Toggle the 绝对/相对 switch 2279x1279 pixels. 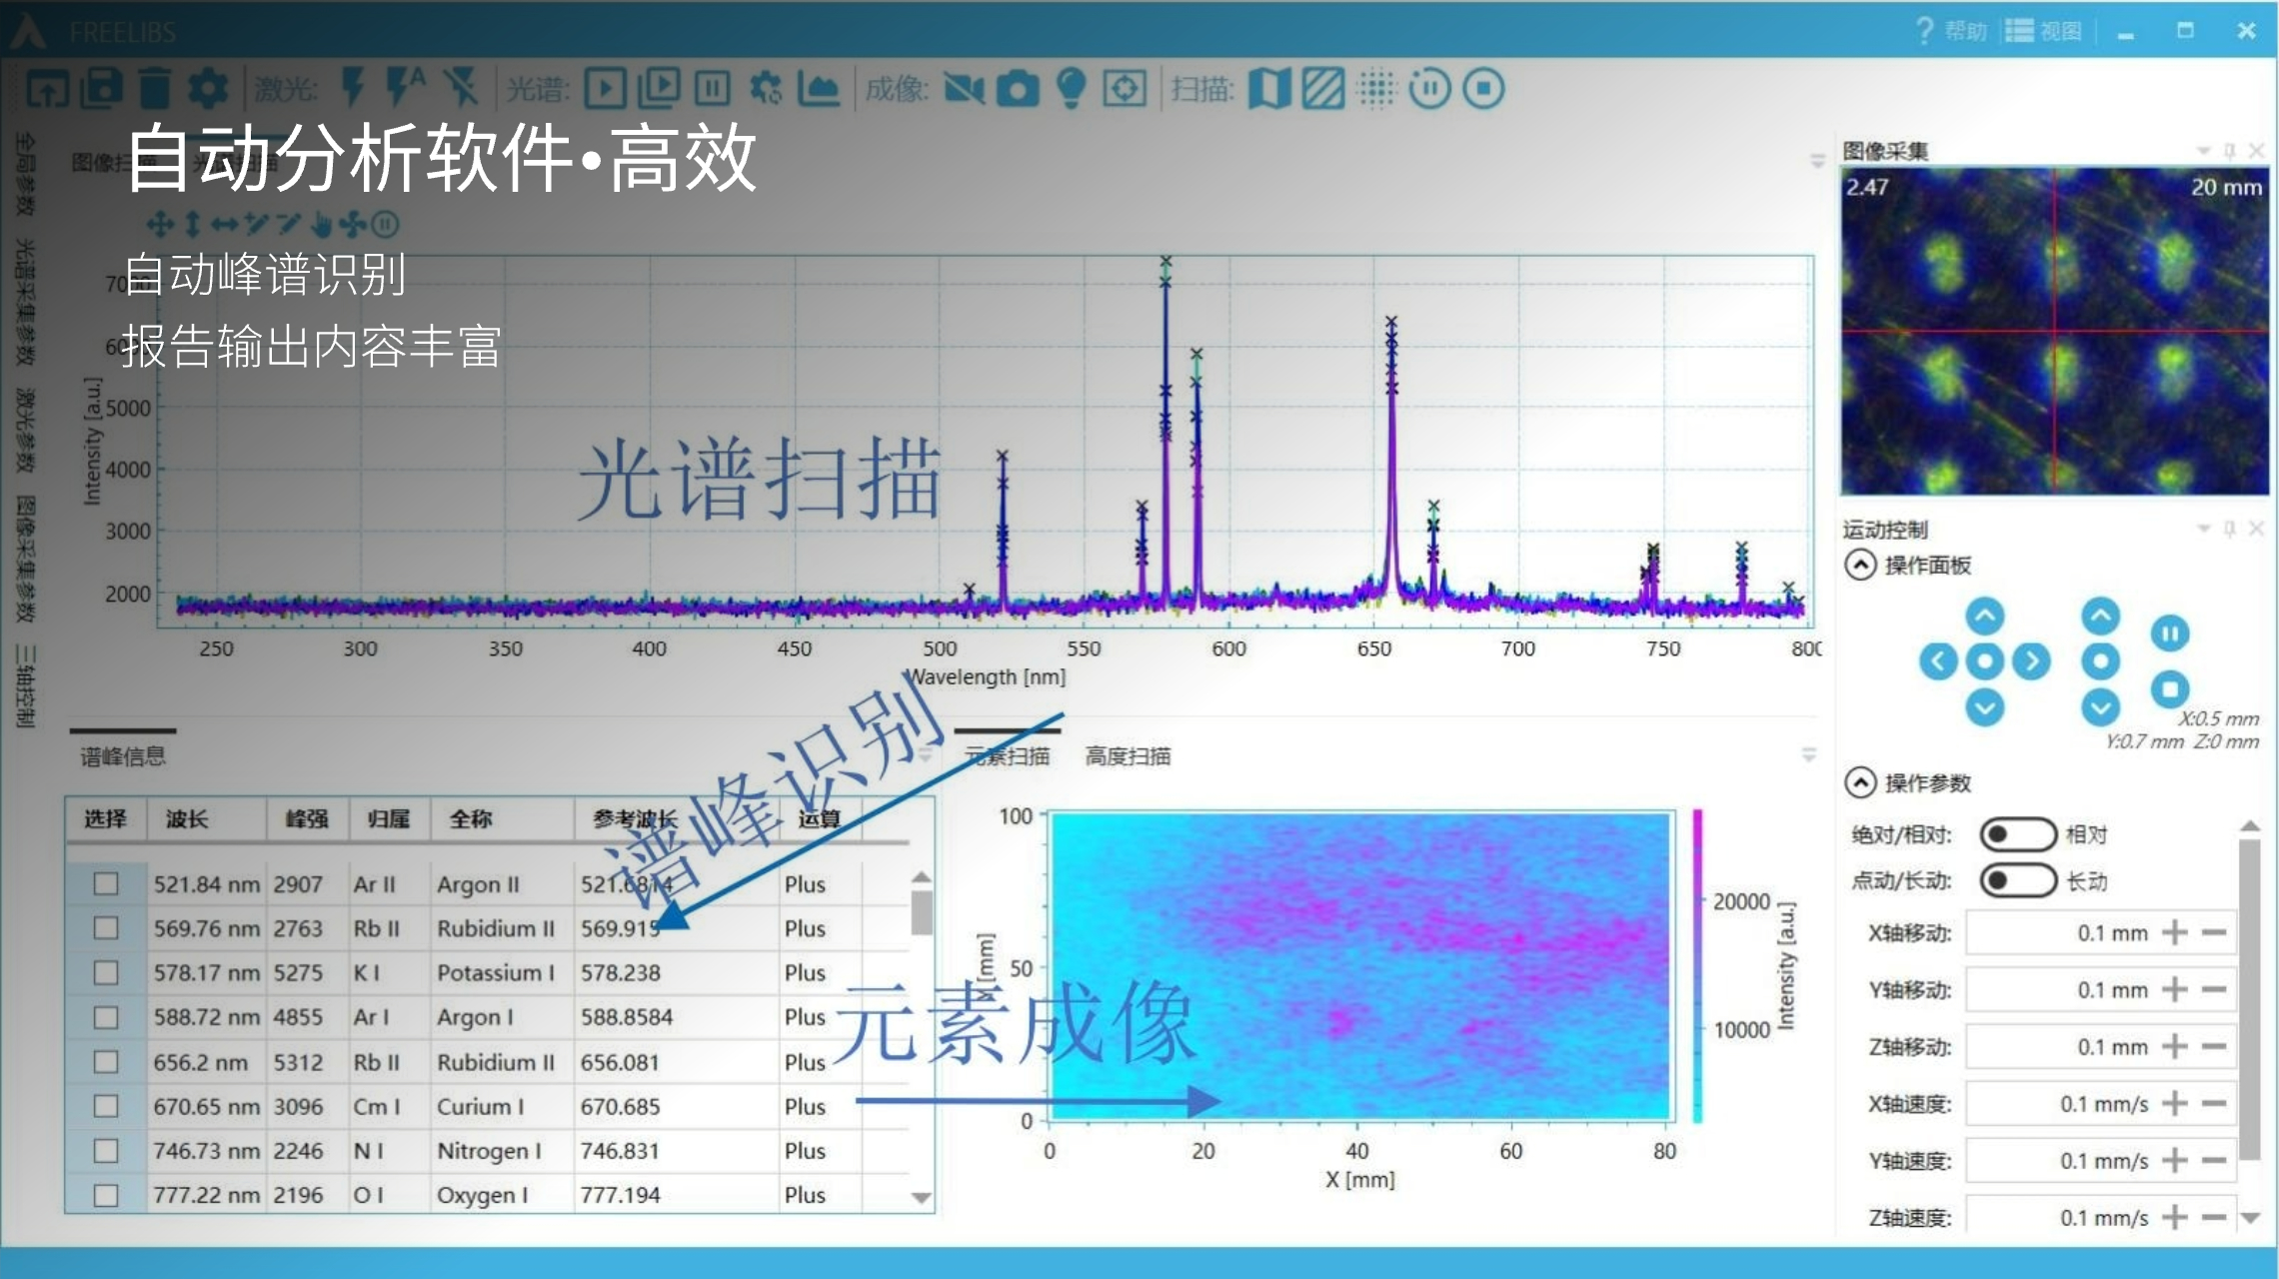[2017, 834]
